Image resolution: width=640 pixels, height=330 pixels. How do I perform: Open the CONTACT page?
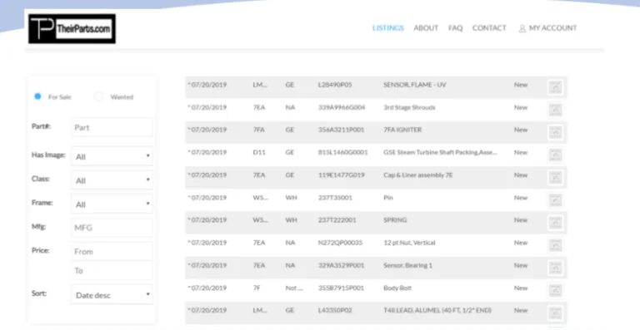click(489, 28)
